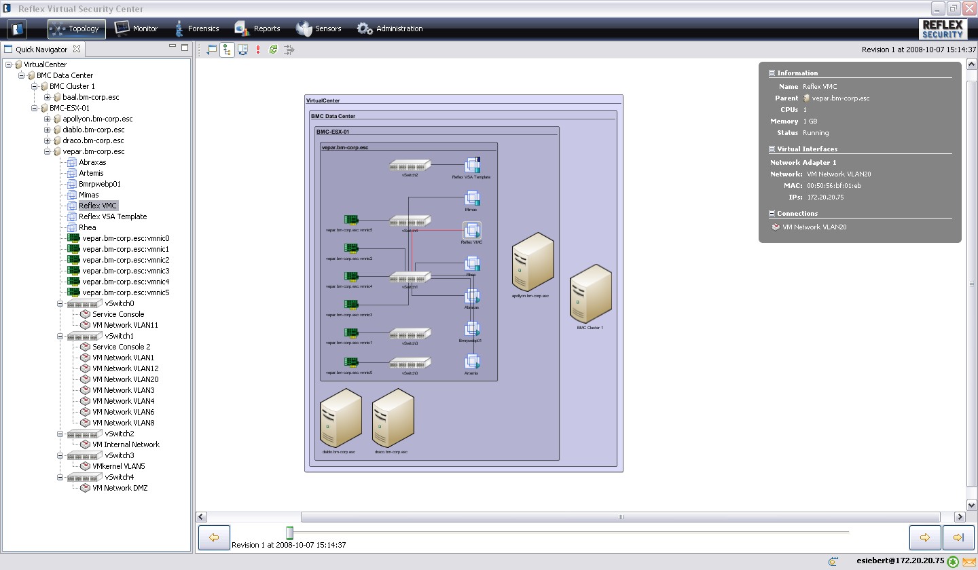The image size is (978, 570).
Task: Click the home logo button left of Topology
Action: (x=17, y=28)
